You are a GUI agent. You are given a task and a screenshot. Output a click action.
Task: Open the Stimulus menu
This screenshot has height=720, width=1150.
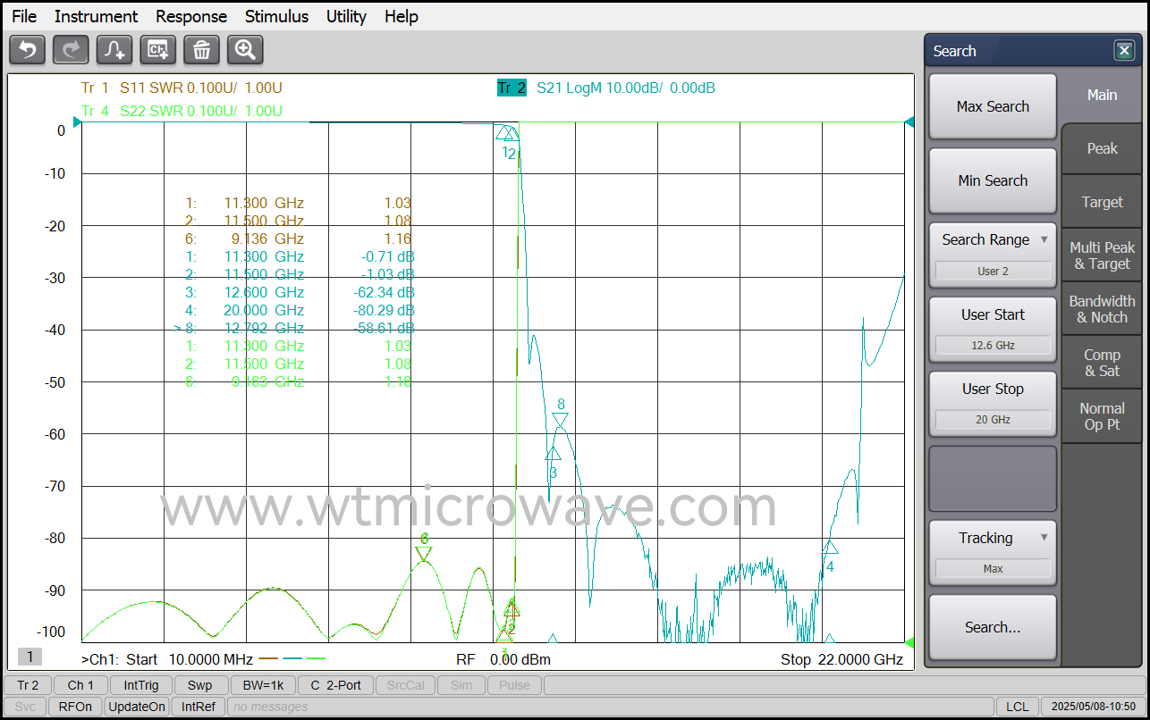pos(276,16)
